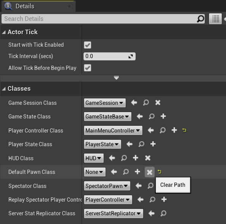Reset Default Pawn Class to default
This screenshot has height=224, width=226.
point(160,172)
